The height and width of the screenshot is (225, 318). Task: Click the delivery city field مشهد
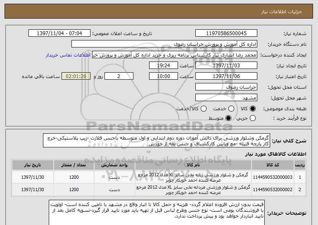coord(226,98)
